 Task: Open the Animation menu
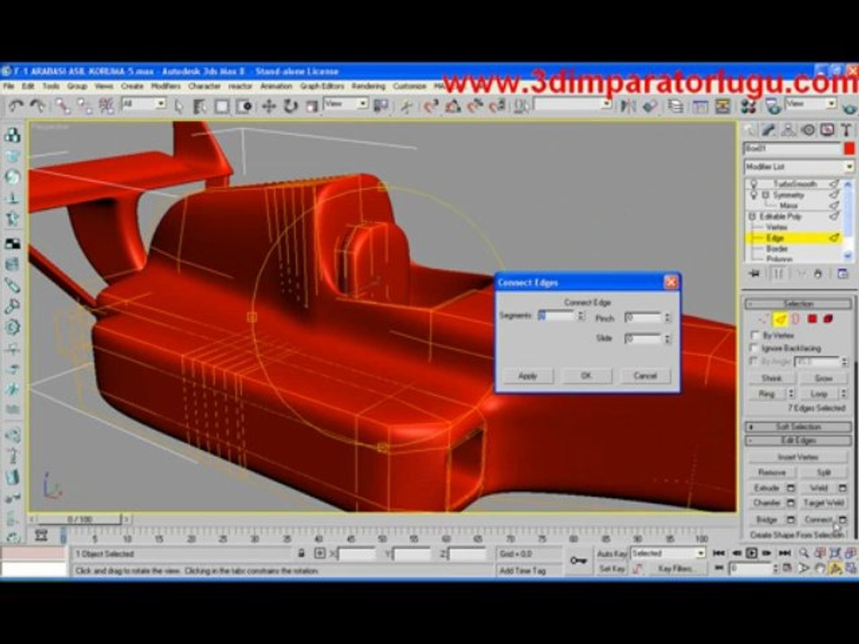point(276,87)
